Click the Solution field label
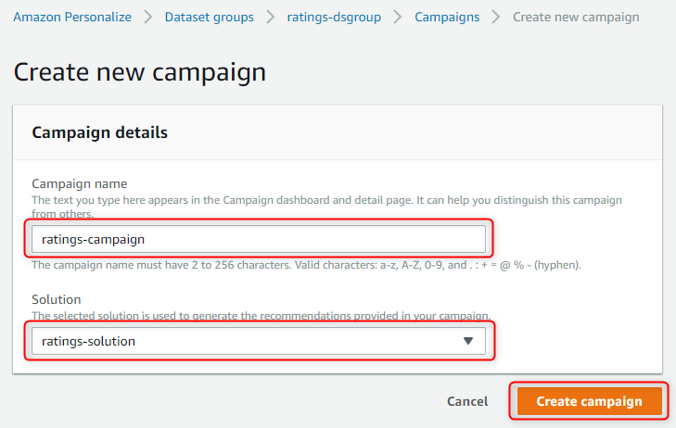Viewport: 676px width, 428px height. coord(57,299)
